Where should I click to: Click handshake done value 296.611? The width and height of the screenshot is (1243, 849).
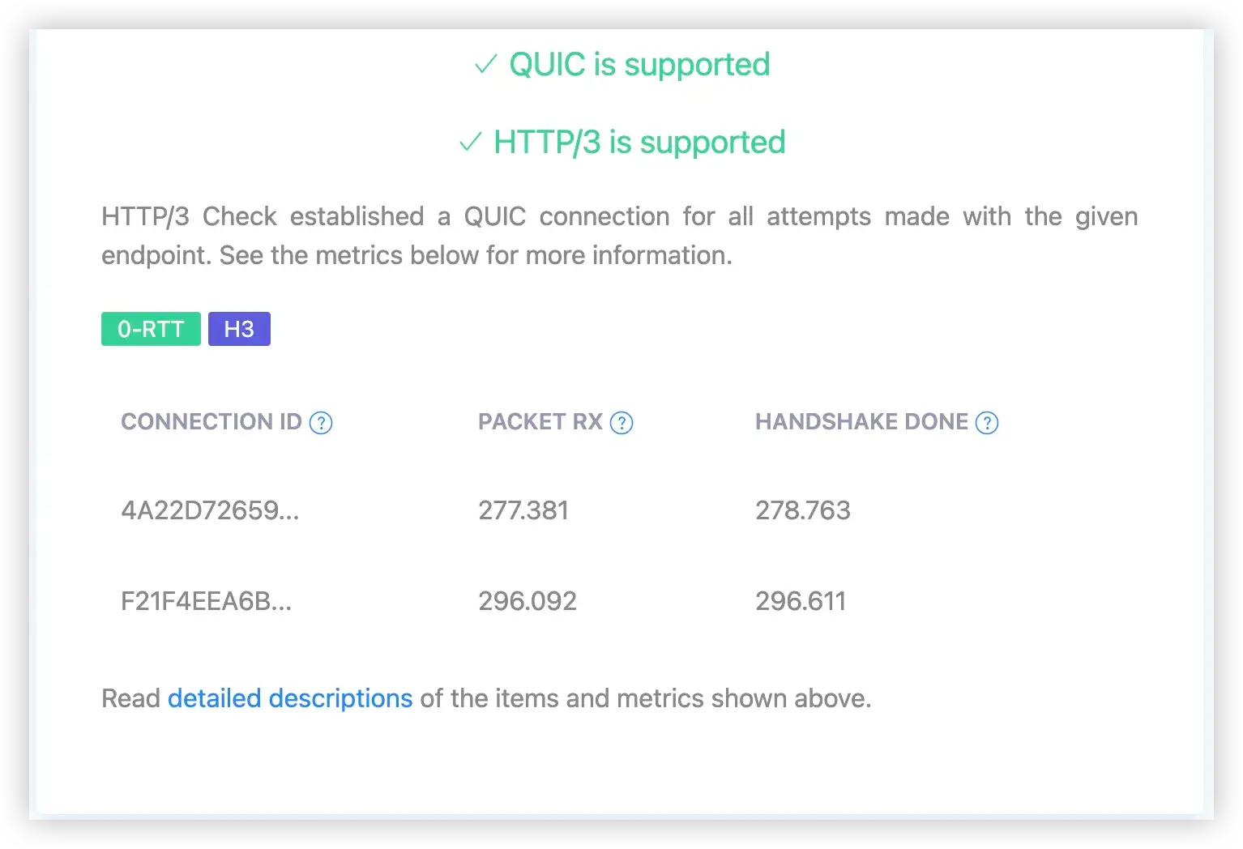pos(801,601)
